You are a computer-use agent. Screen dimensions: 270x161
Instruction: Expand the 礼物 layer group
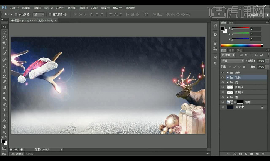click(228, 78)
